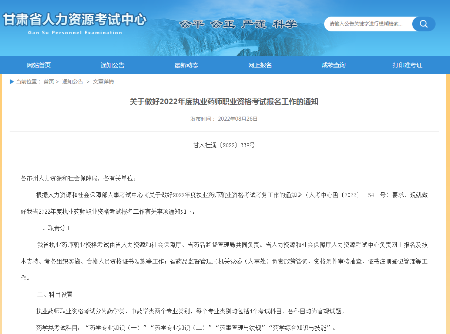Open 打印准考证 from the navigation bar
Screen dimensions: 450x334
407,65
